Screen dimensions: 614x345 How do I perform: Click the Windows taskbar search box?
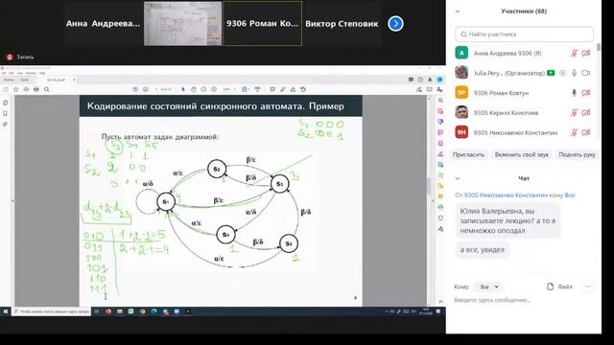52,311
